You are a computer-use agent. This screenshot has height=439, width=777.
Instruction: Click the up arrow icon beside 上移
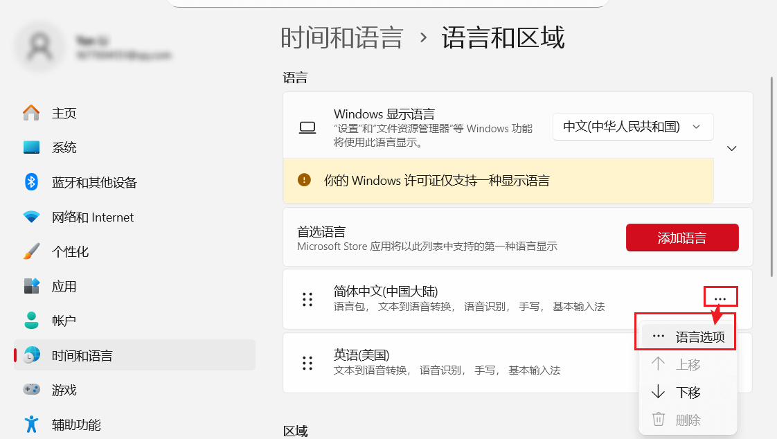coord(658,364)
